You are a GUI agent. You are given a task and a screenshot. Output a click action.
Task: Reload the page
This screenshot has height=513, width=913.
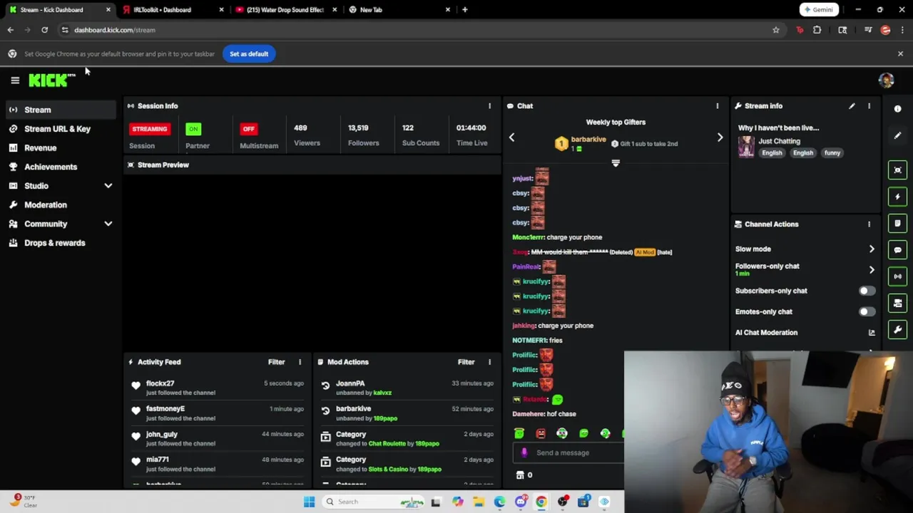point(44,30)
